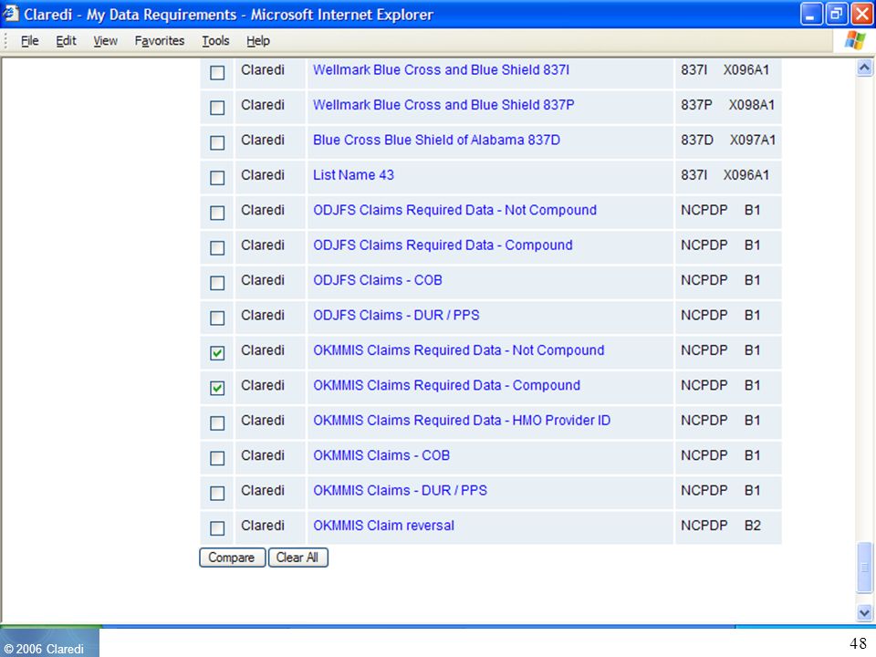Minimize the Internet Explorer window
The image size is (876, 657).
[810, 14]
